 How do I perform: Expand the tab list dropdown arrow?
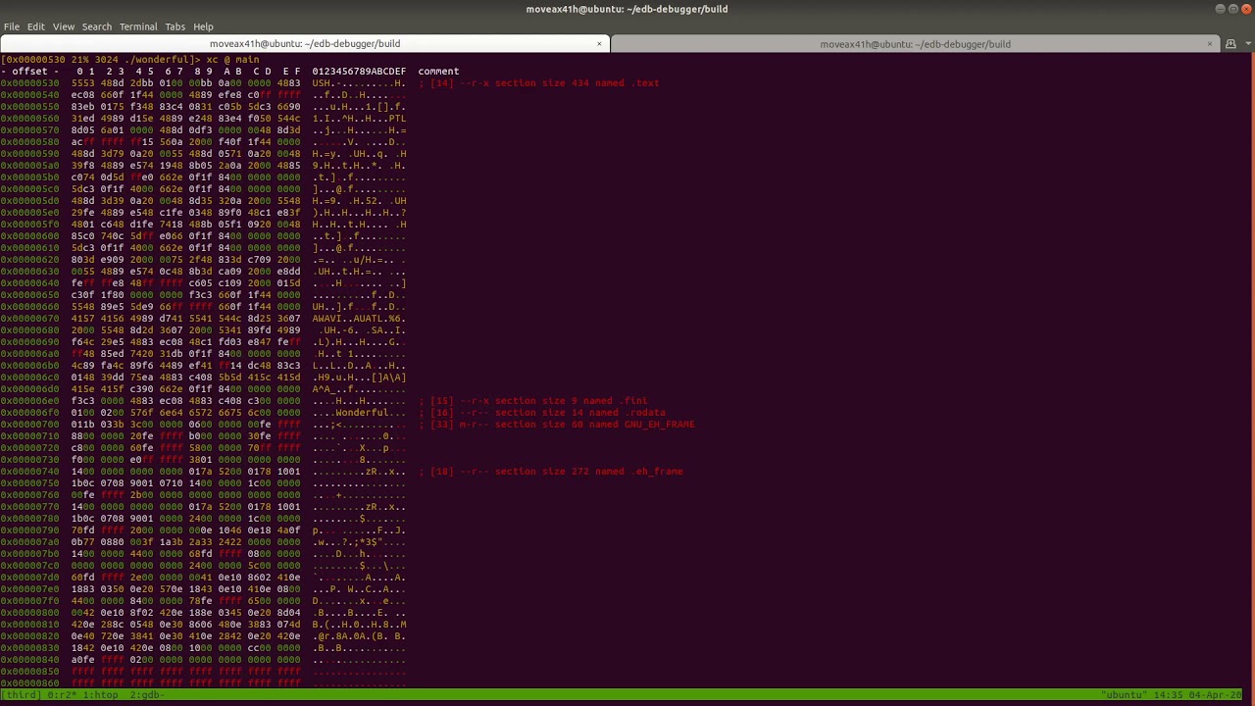point(1246,43)
